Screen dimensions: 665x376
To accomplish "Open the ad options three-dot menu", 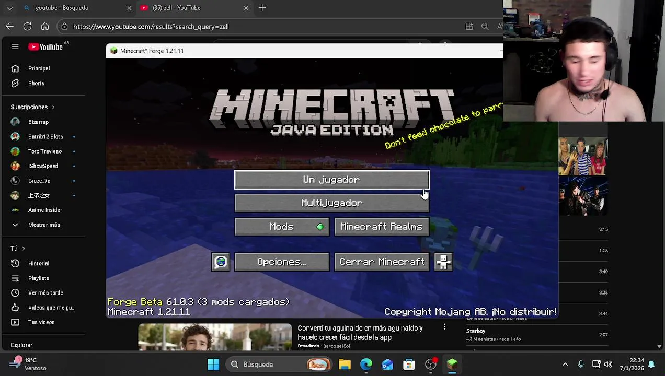I will click(x=444, y=327).
